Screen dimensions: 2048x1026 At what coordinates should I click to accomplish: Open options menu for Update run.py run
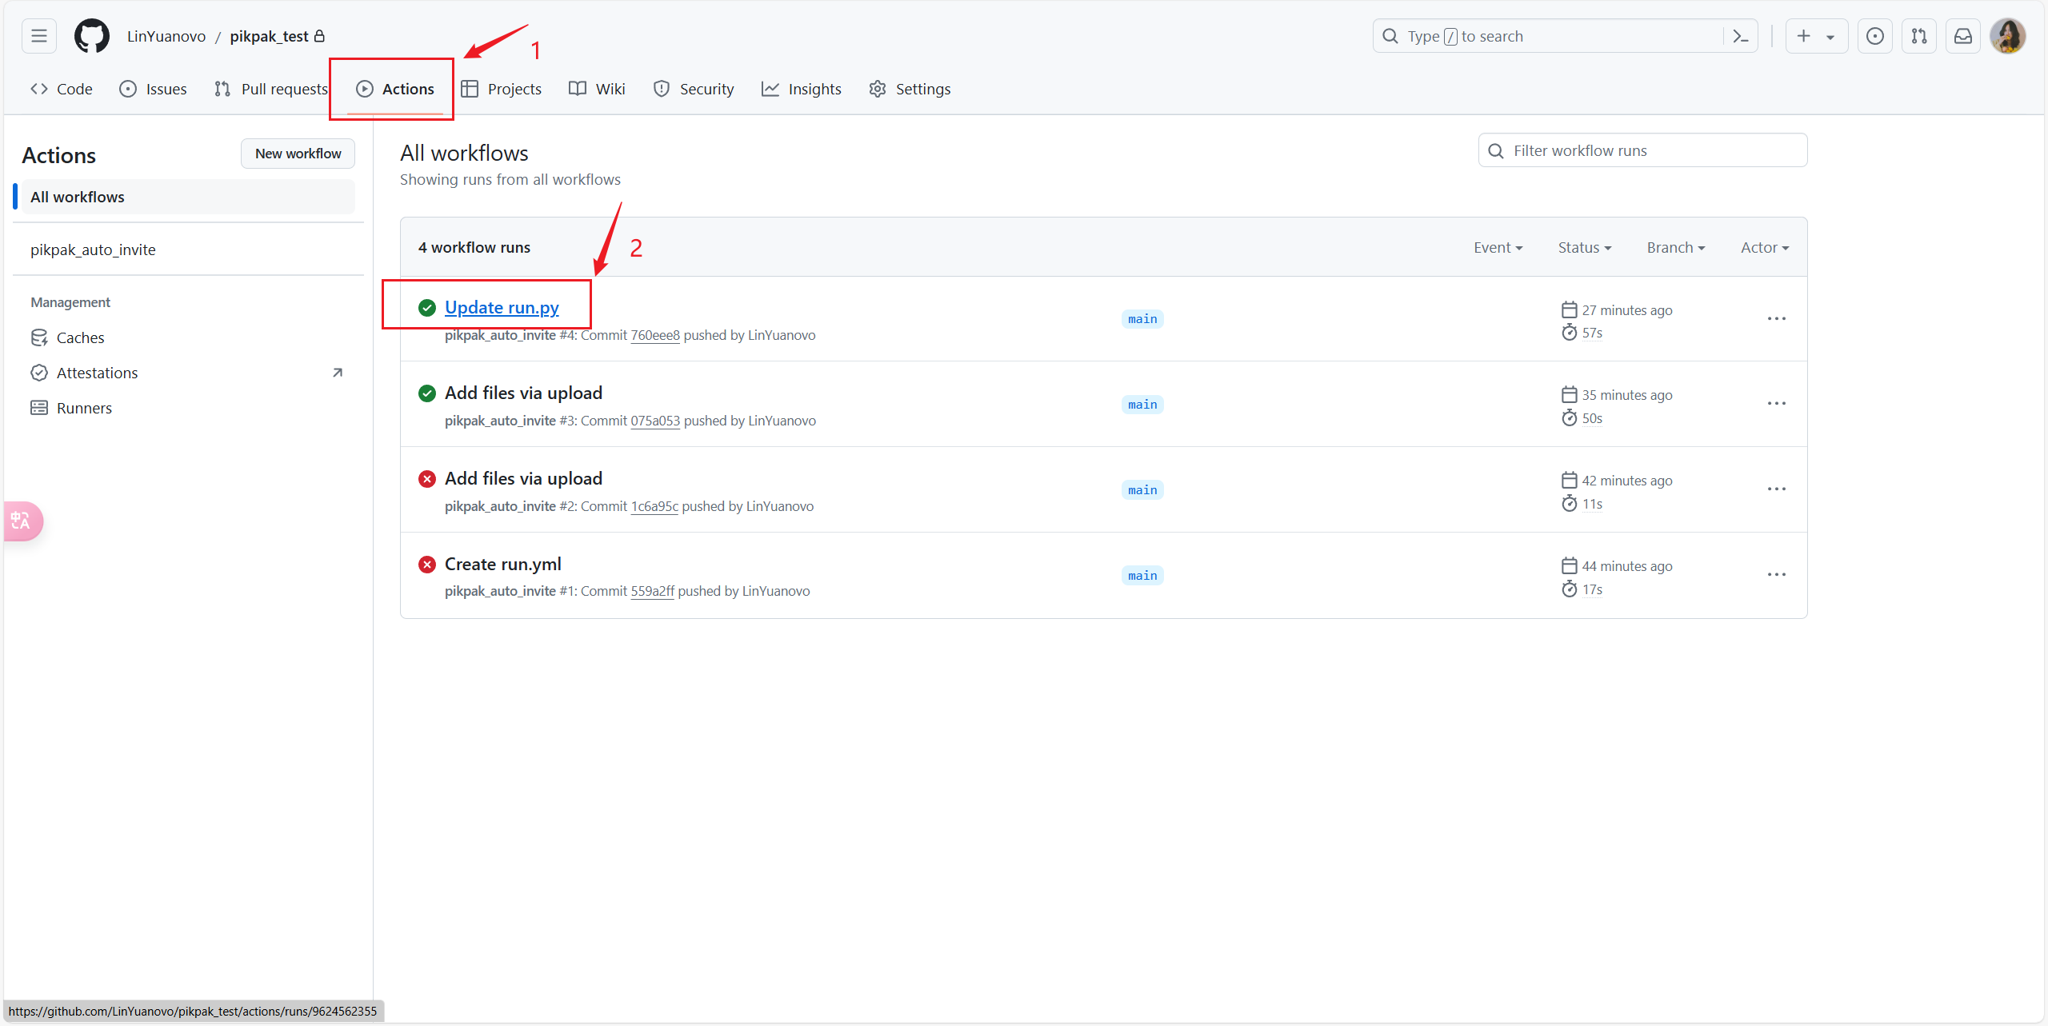[1776, 318]
